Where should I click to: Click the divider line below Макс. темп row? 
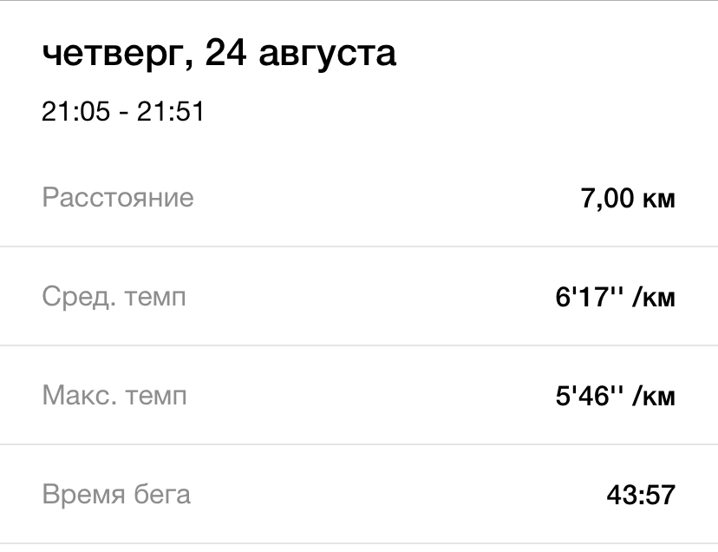pos(359,444)
